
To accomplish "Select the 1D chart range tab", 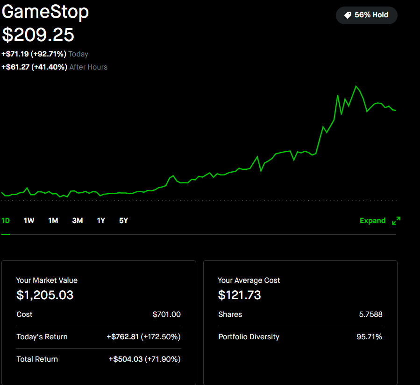I will 6,221.
